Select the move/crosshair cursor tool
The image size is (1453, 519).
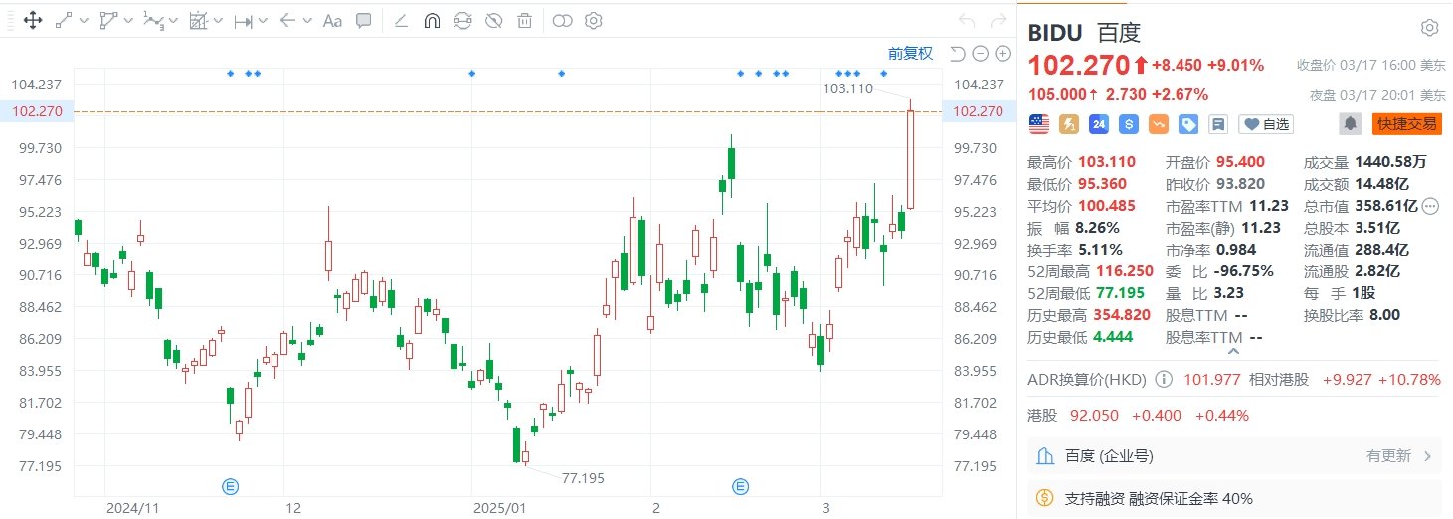coord(31,20)
